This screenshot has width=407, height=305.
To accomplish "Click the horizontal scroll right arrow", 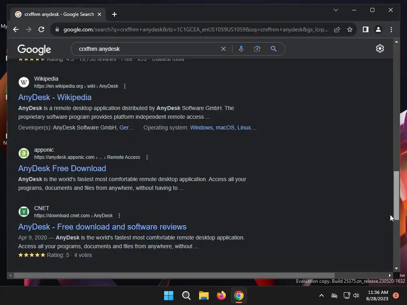I will pyautogui.click(x=390, y=276).
